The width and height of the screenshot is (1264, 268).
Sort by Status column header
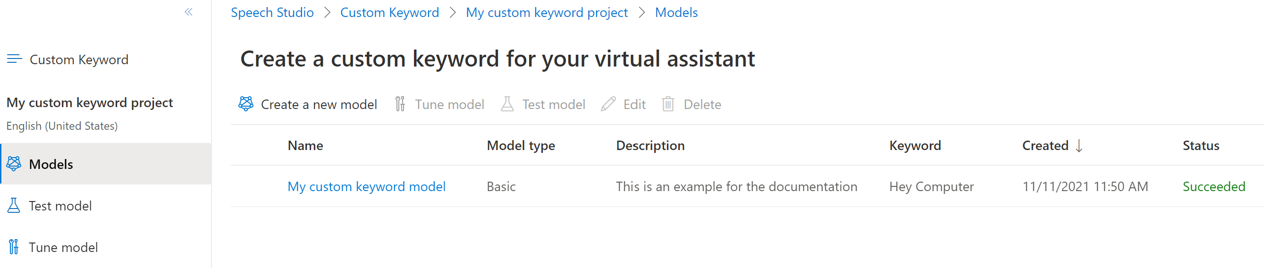(x=1201, y=145)
